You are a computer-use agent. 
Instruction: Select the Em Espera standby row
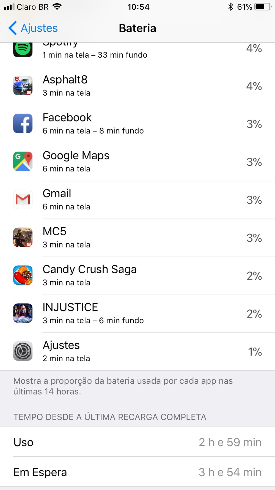click(137, 472)
